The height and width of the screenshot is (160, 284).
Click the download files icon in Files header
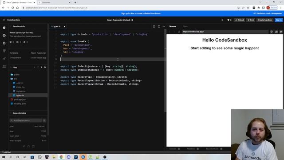tap(35, 67)
